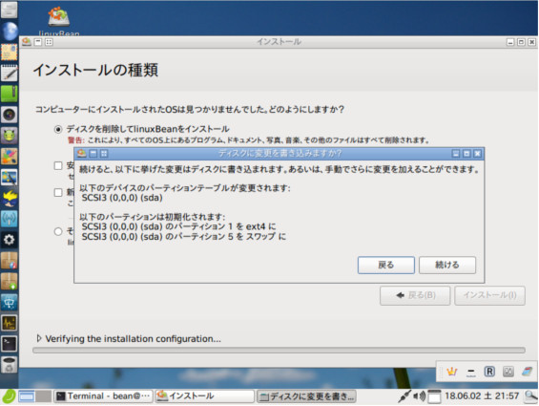Viewport: 539px width, 406px height.
Task: Open the linuxBean installer desktop icon
Action: tap(59, 20)
